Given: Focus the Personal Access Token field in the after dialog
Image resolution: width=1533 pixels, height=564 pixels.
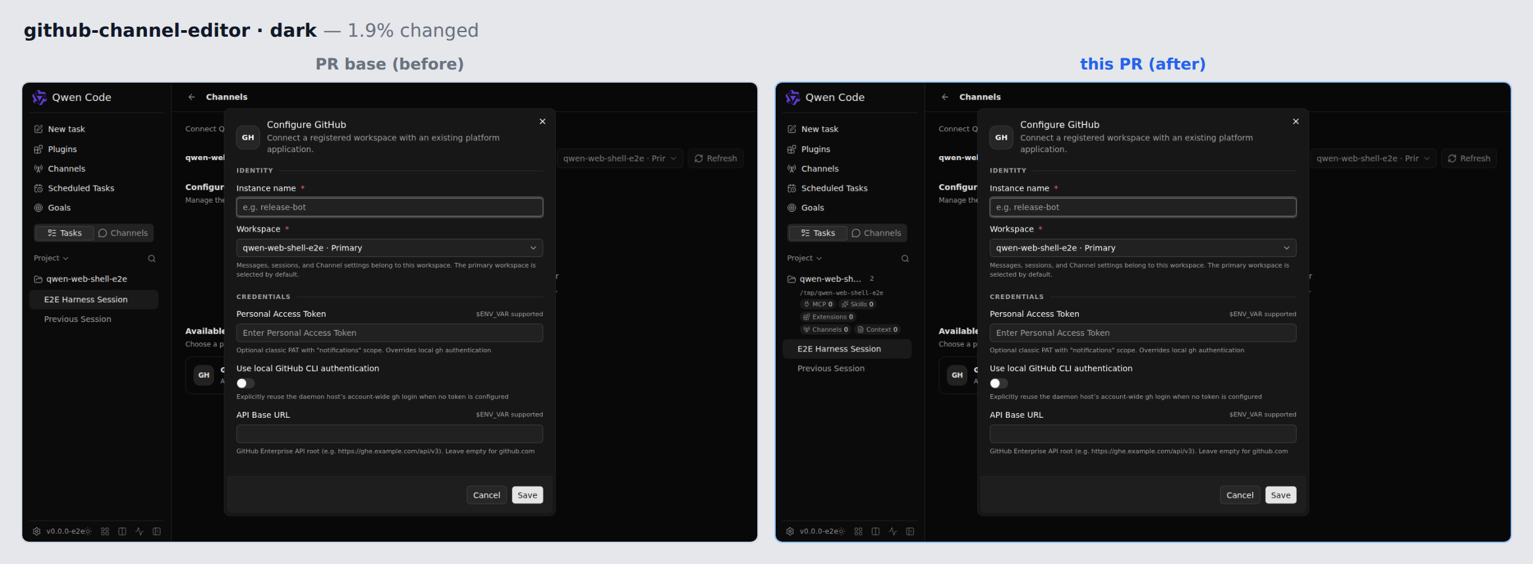Looking at the screenshot, I should tap(1143, 333).
